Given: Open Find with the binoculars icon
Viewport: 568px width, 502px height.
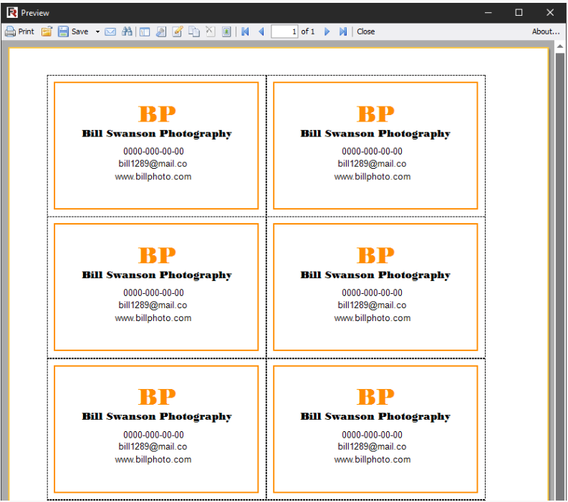Looking at the screenshot, I should [x=127, y=32].
